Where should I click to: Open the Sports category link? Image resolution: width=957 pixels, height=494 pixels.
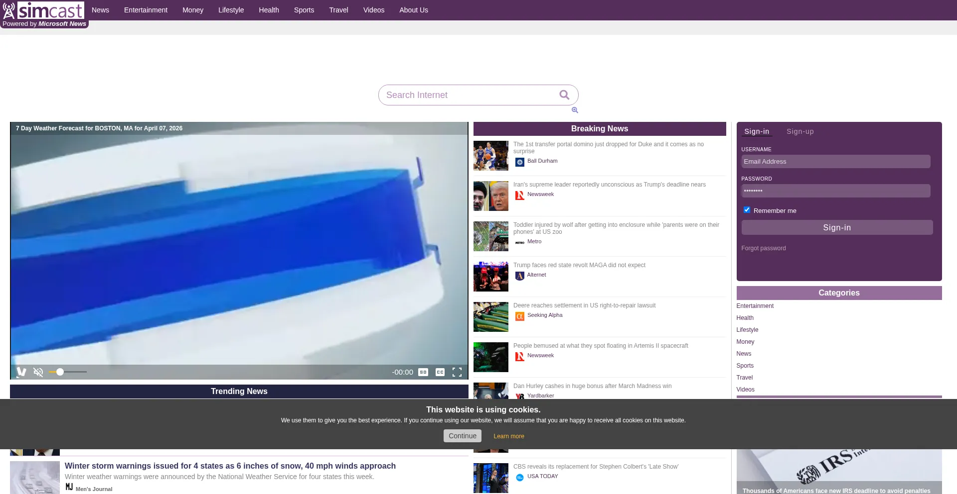[745, 366]
